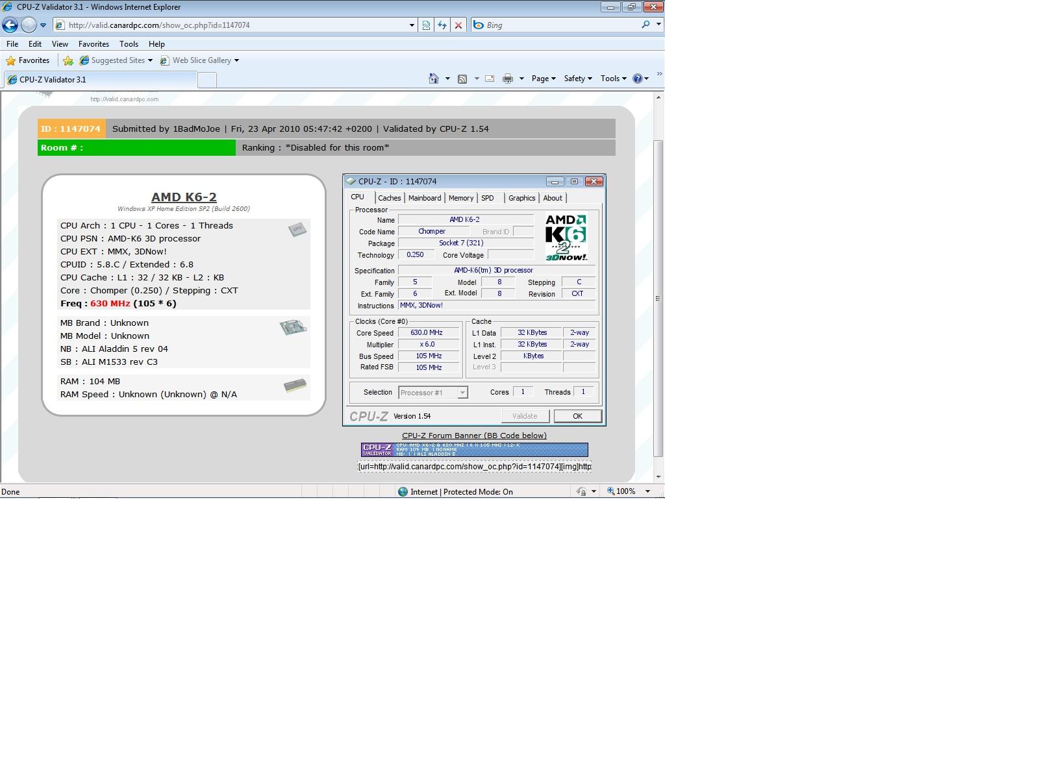Click the address bar URL field
1039x775 pixels.
231,25
